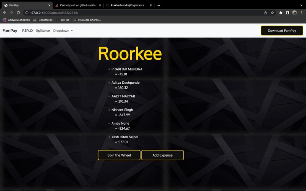Screen dimensions: 306x191
Task: Select member name Yash Hiten Sejpal
Action: click(x=125, y=137)
